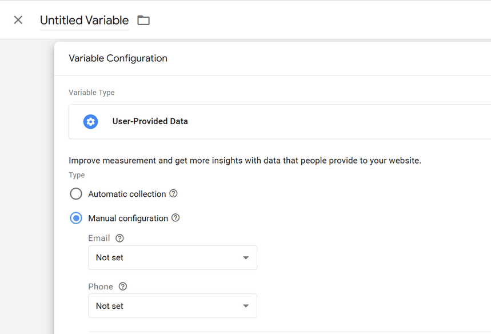Viewport: 491px width, 334px height.
Task: Open help icon for Manual configuration
Action: (175, 218)
